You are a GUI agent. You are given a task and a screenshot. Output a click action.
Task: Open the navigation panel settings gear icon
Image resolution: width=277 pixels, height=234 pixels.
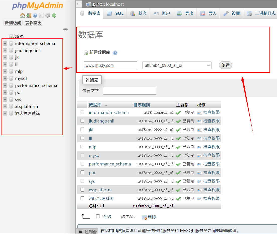click(x=48, y=15)
